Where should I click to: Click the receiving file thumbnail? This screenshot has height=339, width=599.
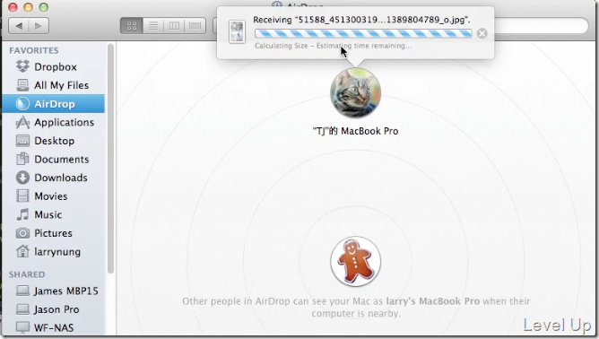[237, 31]
